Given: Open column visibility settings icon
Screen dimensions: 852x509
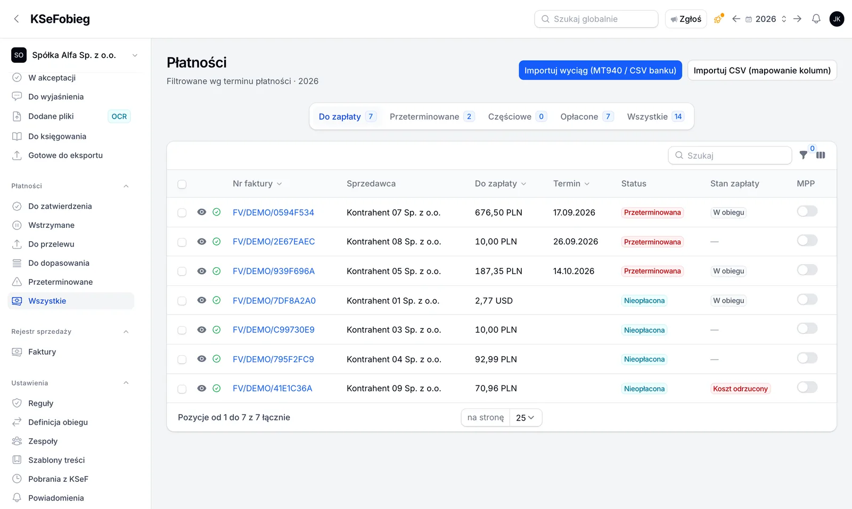Looking at the screenshot, I should (821, 155).
